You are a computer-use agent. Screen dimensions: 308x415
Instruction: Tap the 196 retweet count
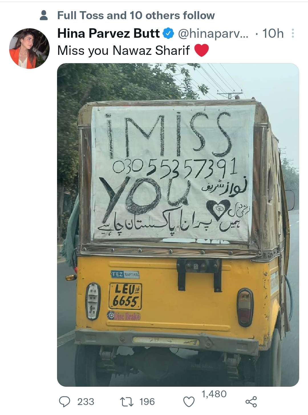tap(147, 402)
